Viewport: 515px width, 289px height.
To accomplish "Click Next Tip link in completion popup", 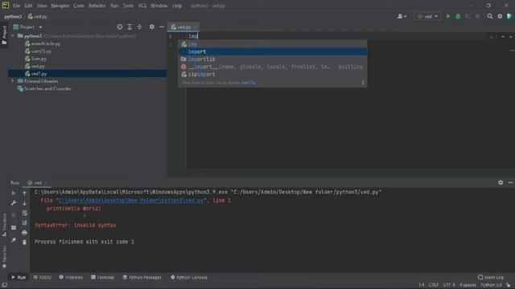I will point(249,83).
